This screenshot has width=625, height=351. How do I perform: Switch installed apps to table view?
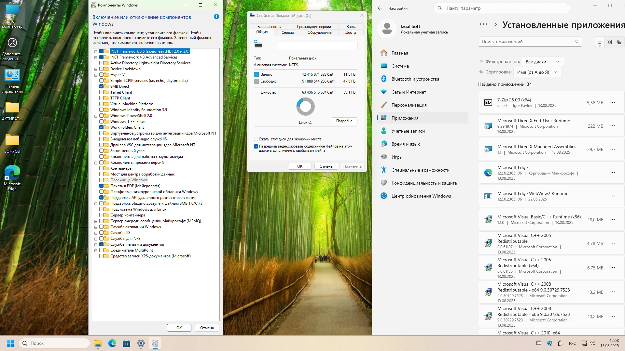619,42
